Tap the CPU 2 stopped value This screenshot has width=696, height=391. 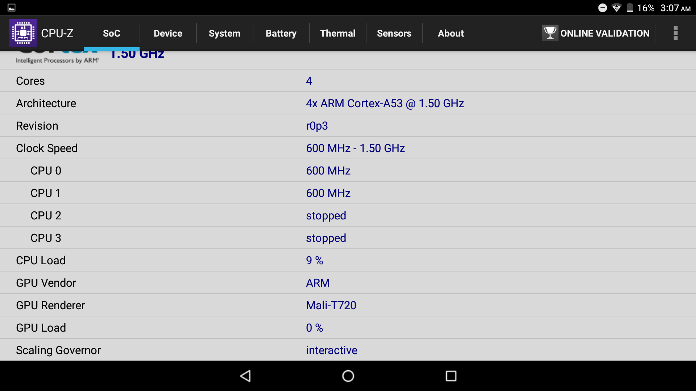tap(326, 216)
